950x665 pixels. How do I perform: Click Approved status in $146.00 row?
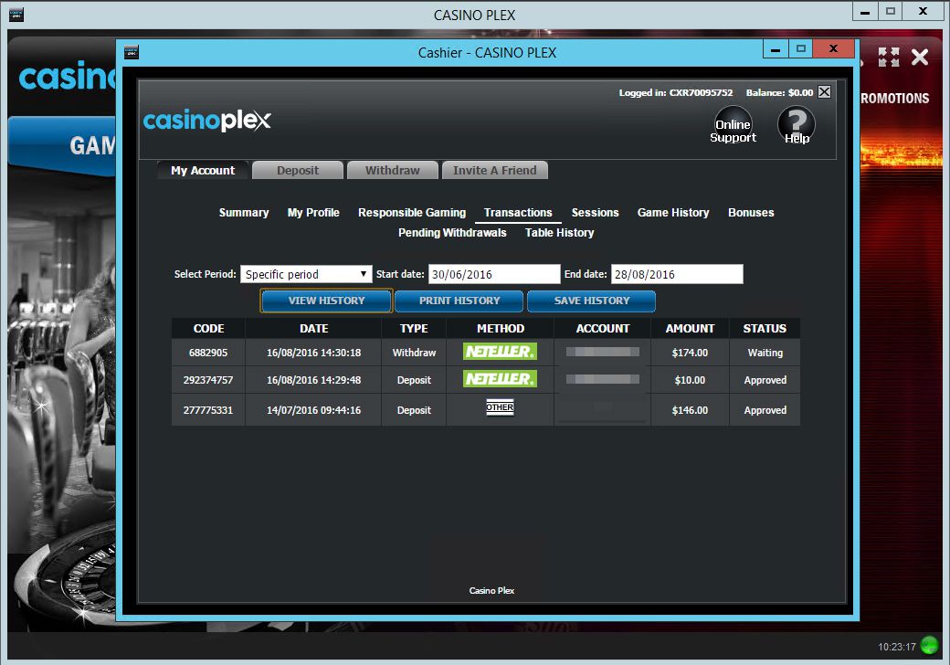pos(765,410)
